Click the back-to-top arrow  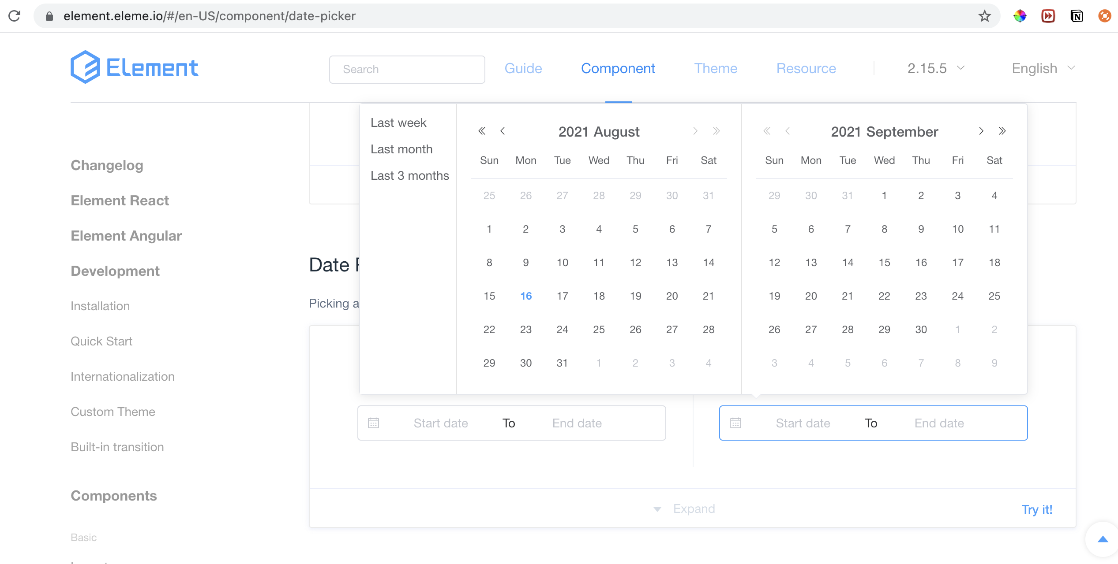tap(1102, 539)
